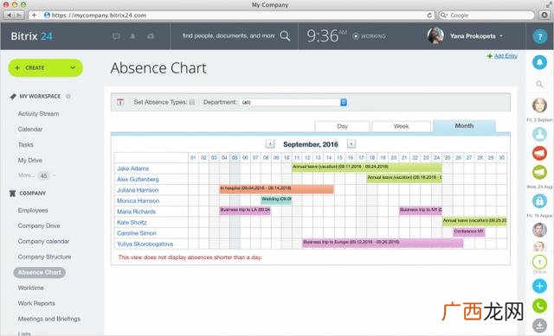This screenshot has width=554, height=336.
Task: Open Calendar in left menu
Action: tap(30, 129)
